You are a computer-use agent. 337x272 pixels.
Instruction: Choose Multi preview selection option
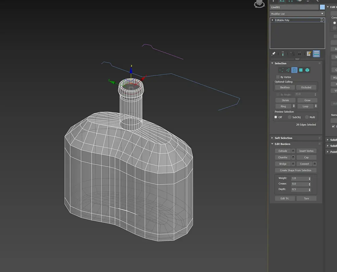[307, 117]
